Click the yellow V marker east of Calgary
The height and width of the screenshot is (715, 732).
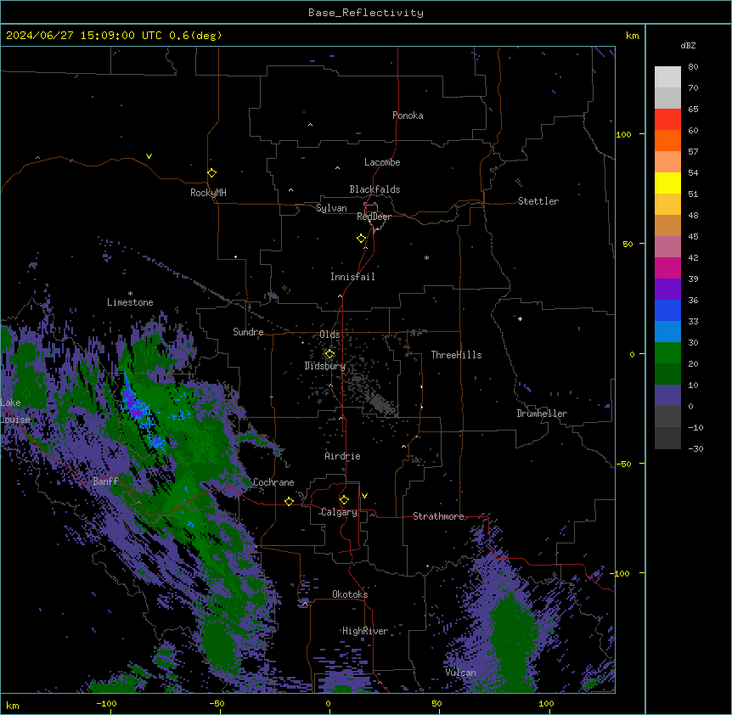(364, 496)
